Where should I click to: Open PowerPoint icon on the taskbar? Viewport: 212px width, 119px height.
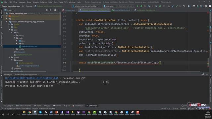[x=57, y=112]
